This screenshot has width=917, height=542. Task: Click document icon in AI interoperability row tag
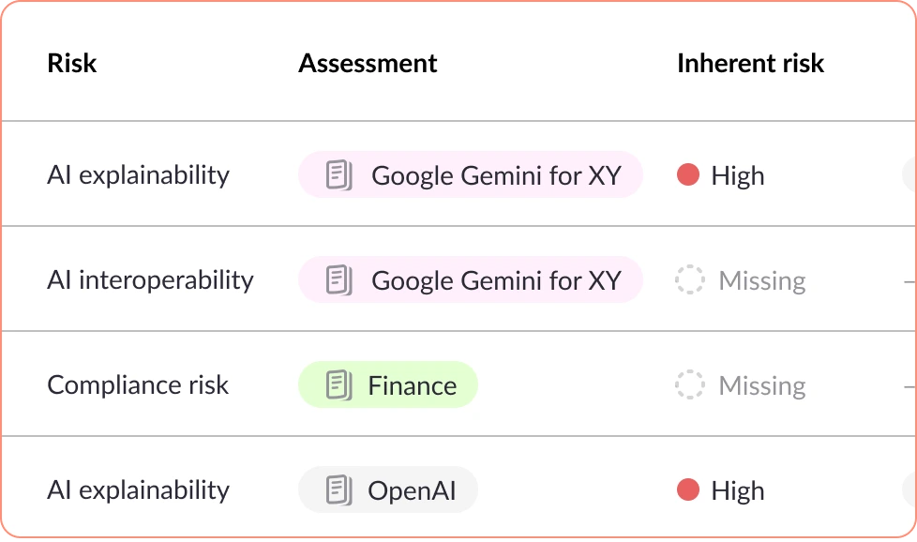338,280
